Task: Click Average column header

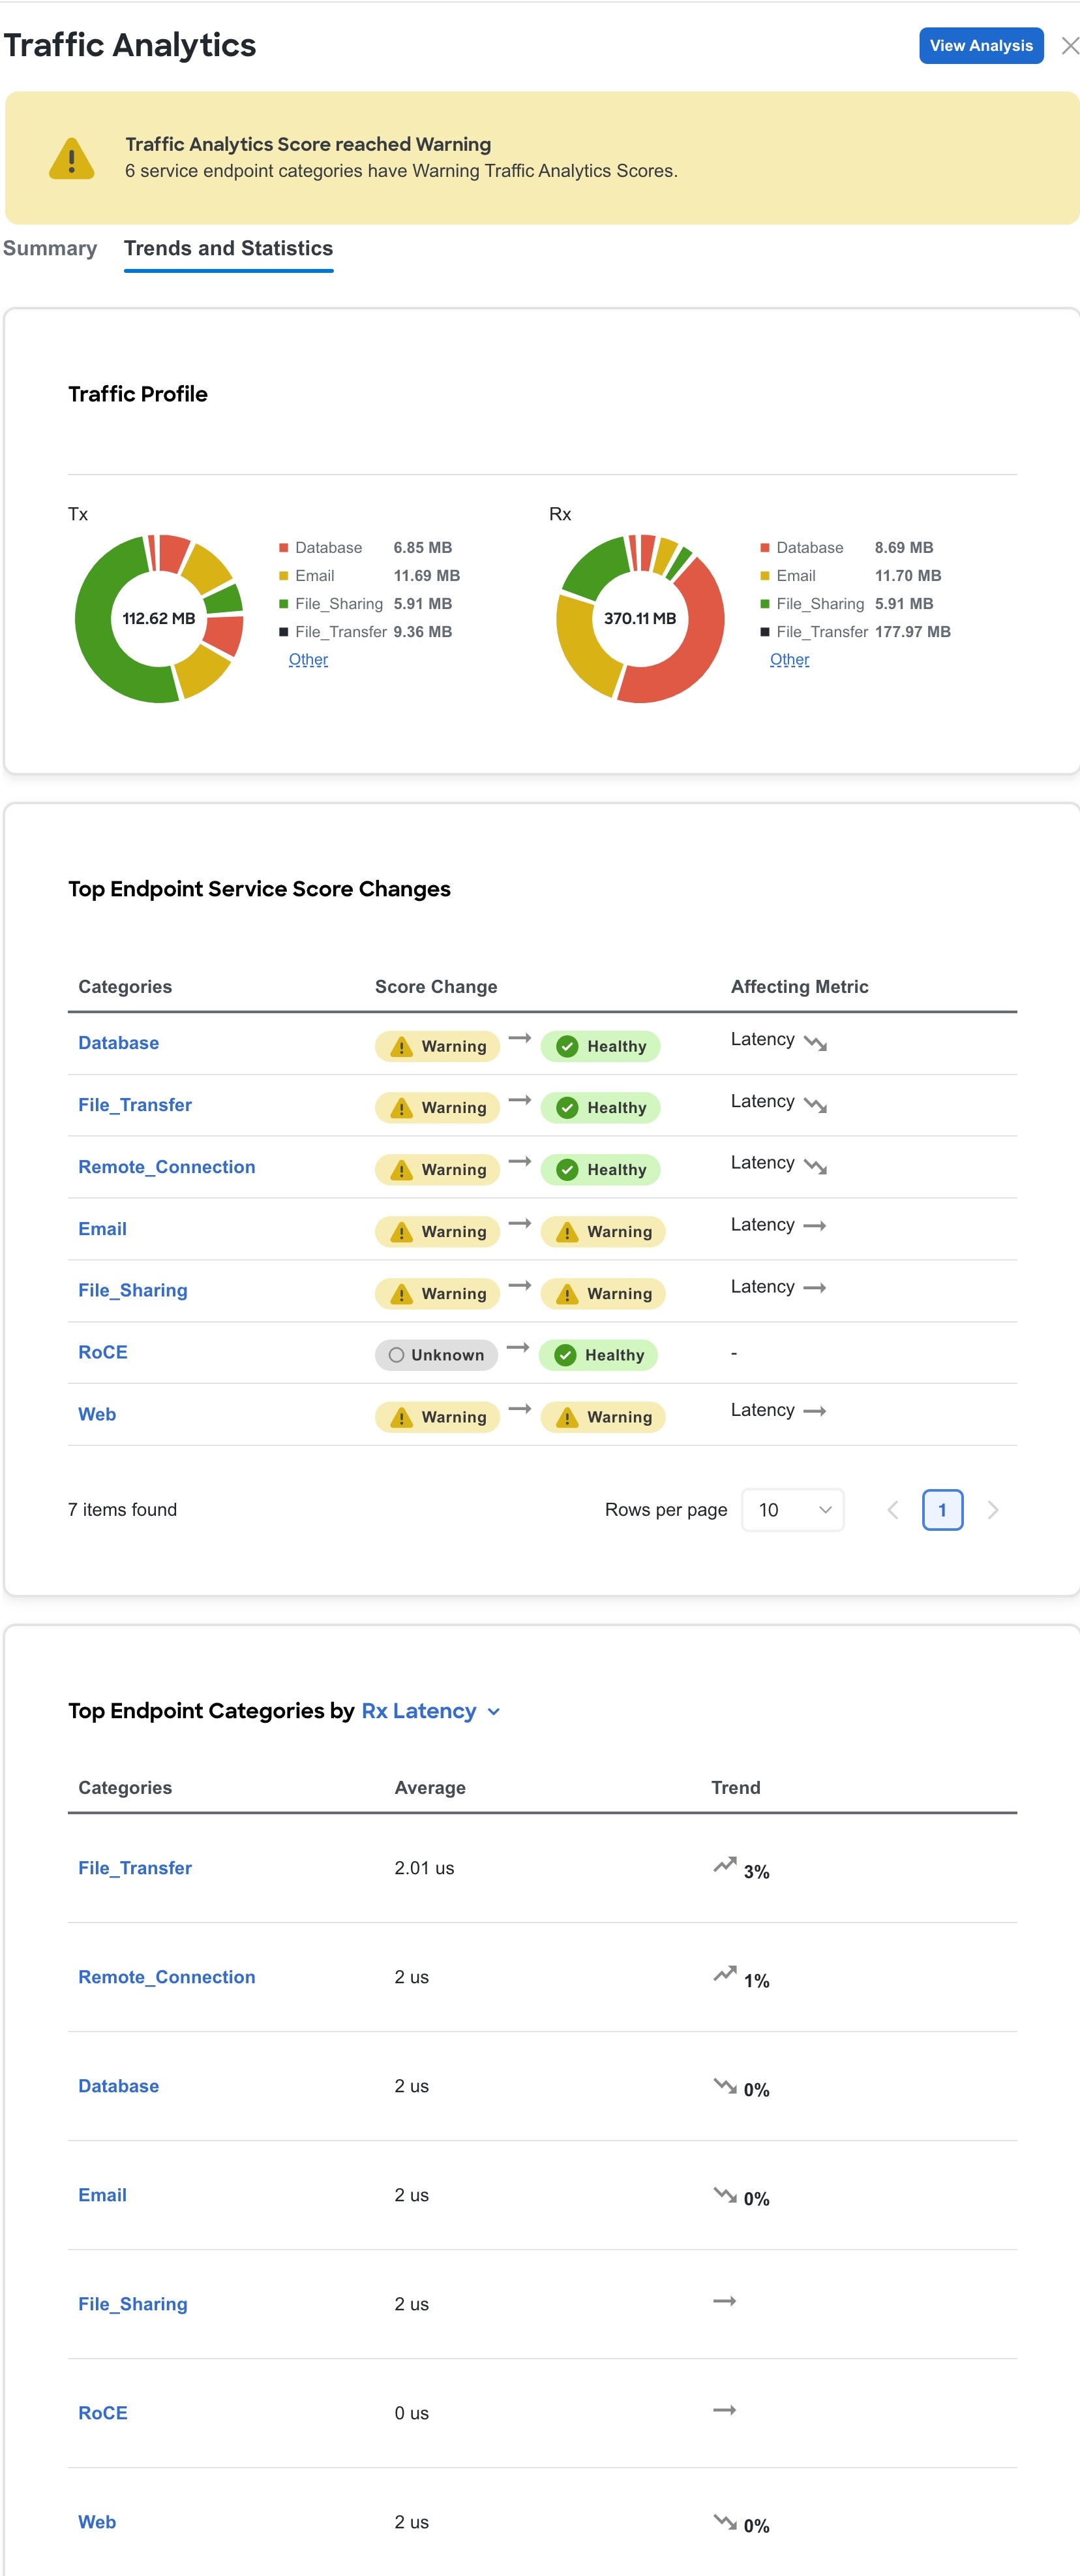Action: (430, 1787)
